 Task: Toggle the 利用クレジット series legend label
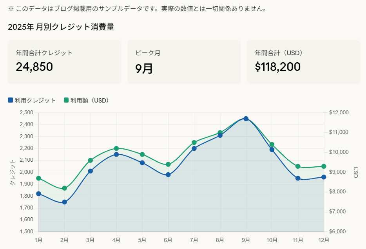click(x=35, y=100)
